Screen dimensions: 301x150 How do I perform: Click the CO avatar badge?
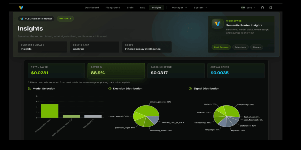[243, 7]
